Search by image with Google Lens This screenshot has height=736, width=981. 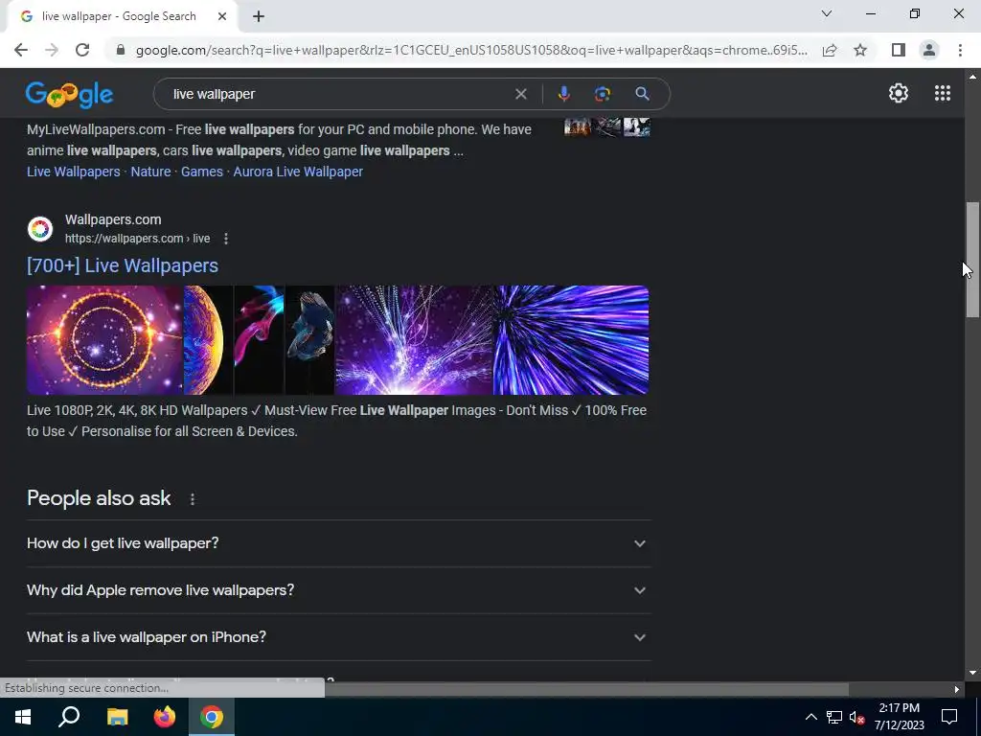(603, 94)
